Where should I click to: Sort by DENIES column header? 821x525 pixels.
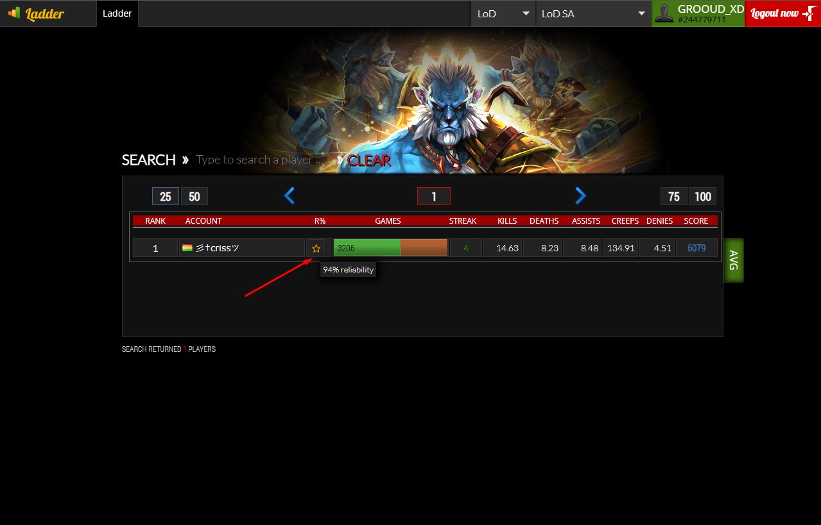coord(660,221)
